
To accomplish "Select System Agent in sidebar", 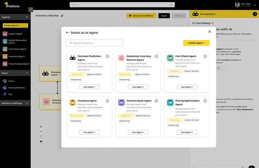I will point(13,34).
